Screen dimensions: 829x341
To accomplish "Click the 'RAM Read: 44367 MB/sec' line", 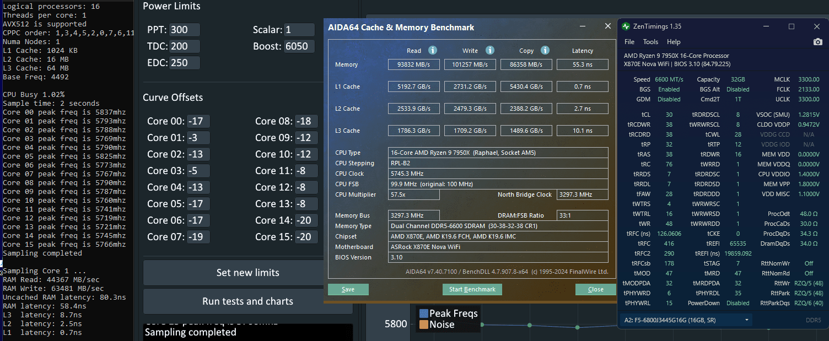I will tap(51, 280).
